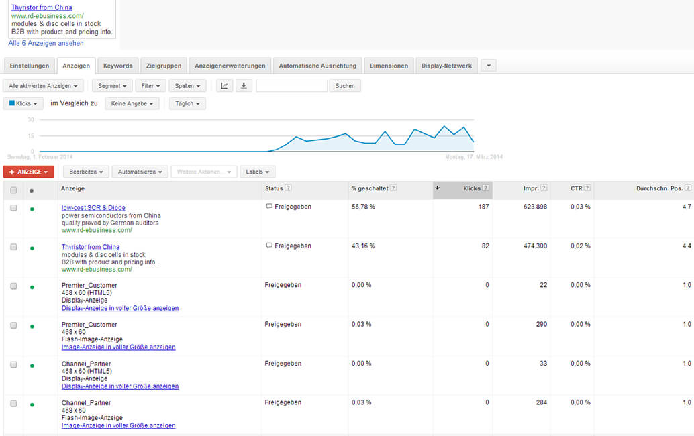694x436 pixels.
Task: Expand the Spalten dropdown
Action: [187, 86]
